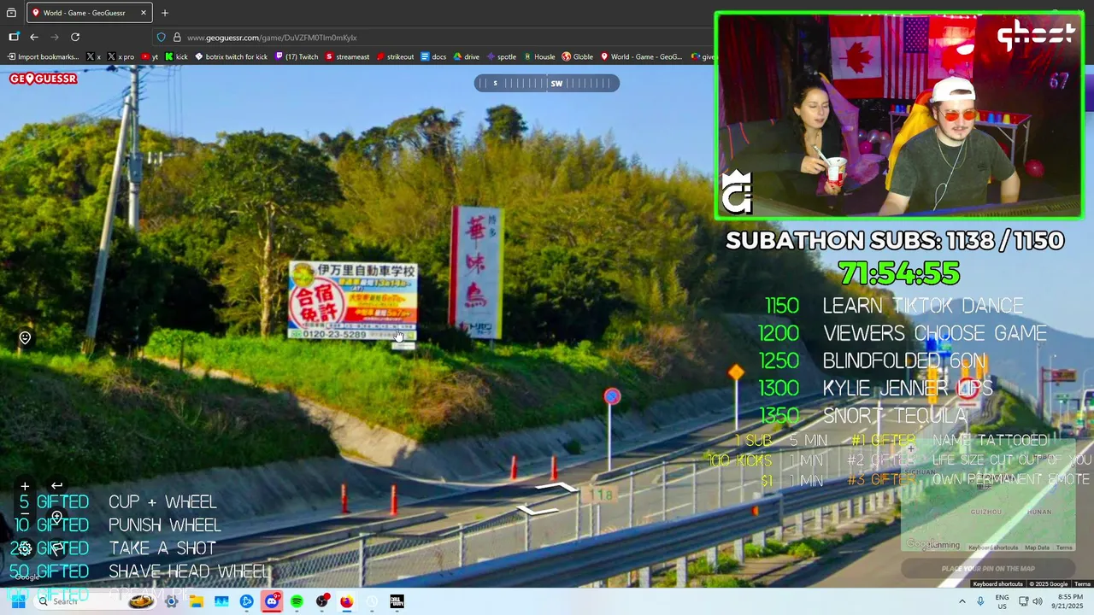Click microphone tray icon
Image resolution: width=1094 pixels, height=615 pixels.
[x=980, y=601]
